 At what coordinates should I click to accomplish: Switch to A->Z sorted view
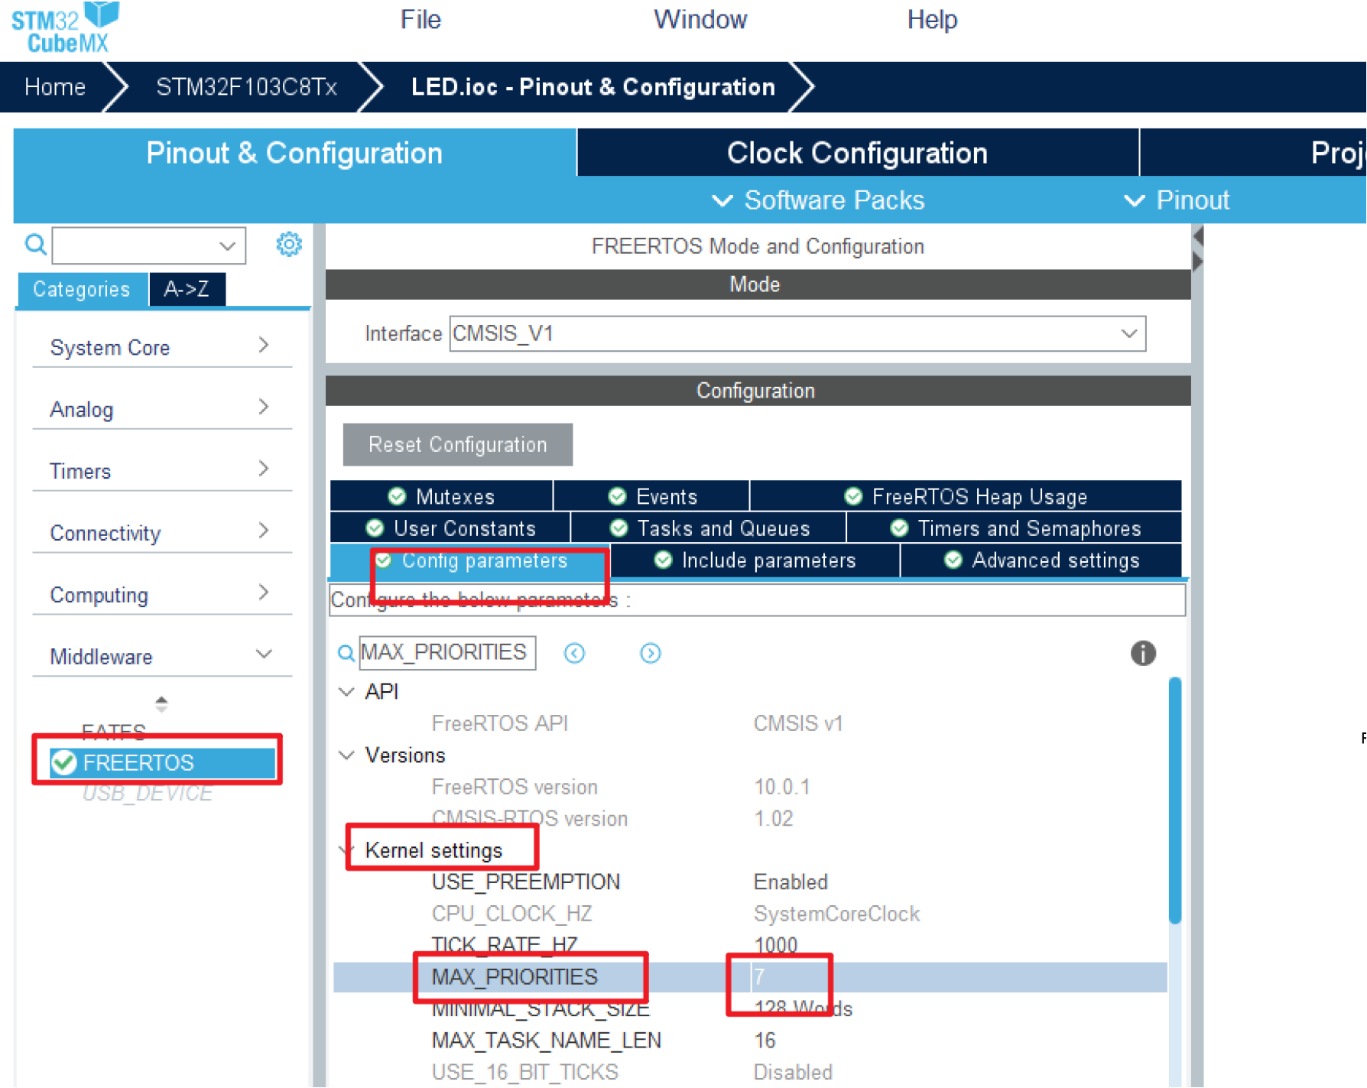[187, 289]
